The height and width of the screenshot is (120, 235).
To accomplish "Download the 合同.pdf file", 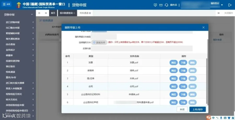I will point(183,86).
